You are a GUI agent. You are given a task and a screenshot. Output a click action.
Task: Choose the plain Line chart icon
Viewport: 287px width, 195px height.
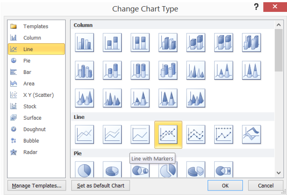point(84,135)
